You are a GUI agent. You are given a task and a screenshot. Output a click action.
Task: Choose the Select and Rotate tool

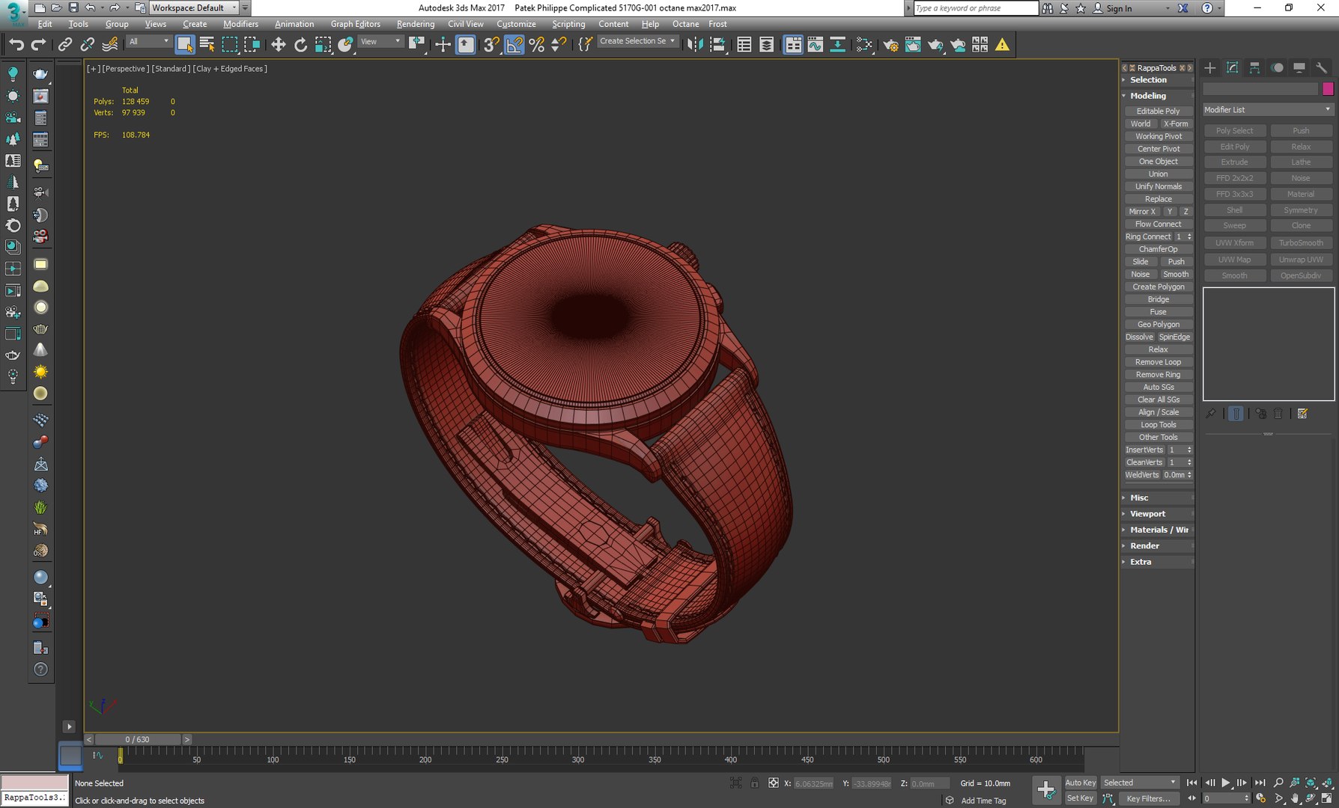pos(300,45)
